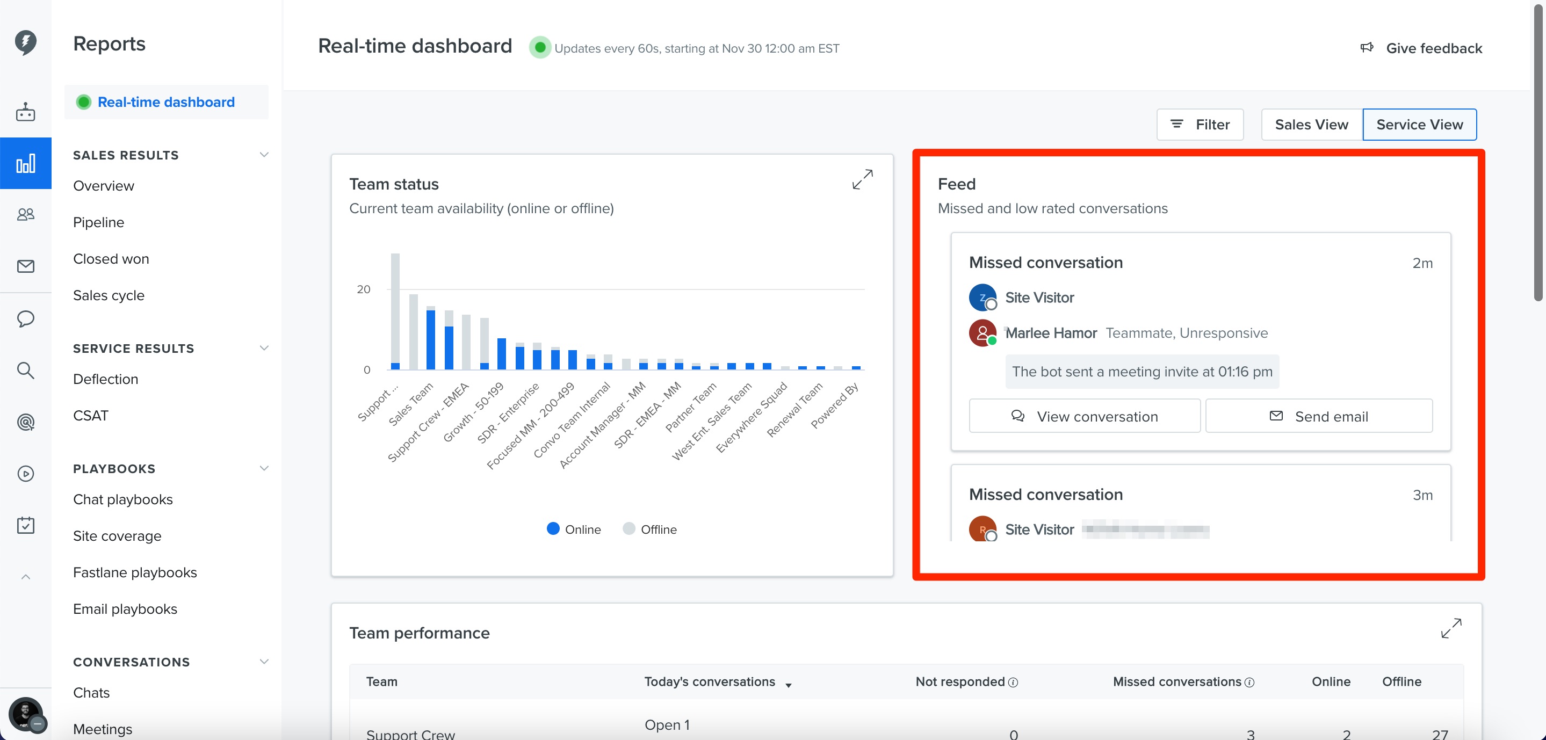Viewport: 1546px width, 740px height.
Task: Open the Pipeline report
Action: point(98,222)
